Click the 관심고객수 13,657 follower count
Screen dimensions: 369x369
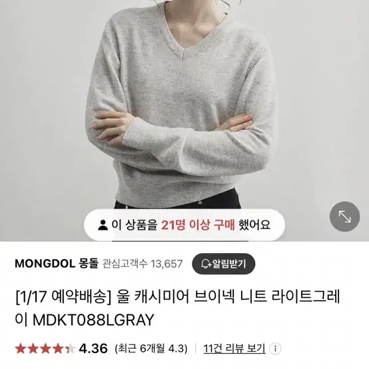coord(143,264)
